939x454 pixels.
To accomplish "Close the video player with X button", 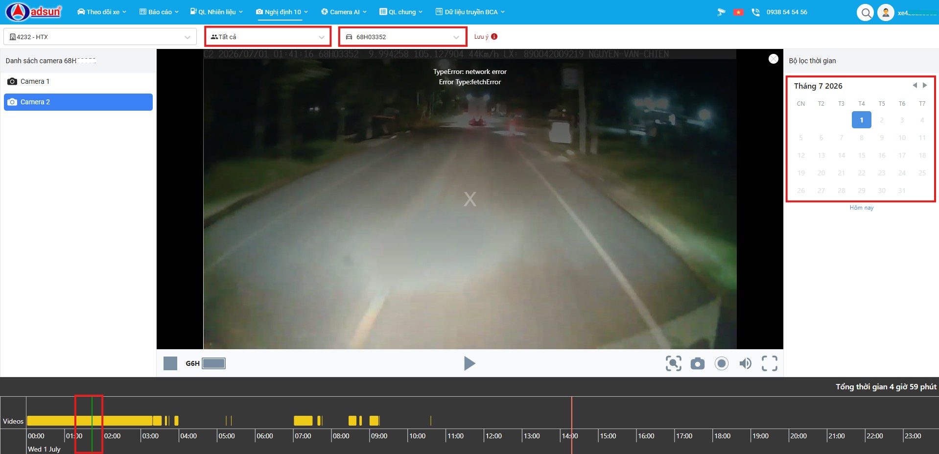I will click(x=774, y=59).
